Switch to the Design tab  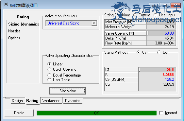coord(17,101)
